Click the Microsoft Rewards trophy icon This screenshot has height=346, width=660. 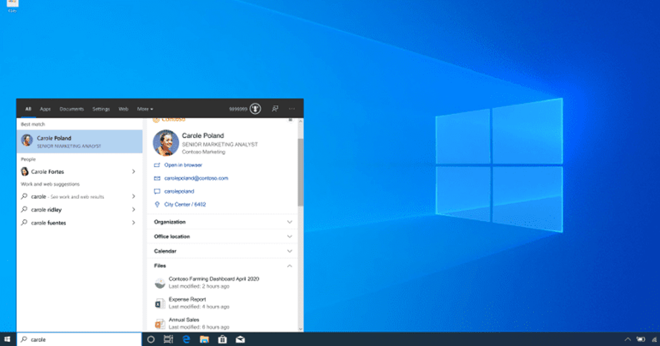pyautogui.click(x=255, y=109)
